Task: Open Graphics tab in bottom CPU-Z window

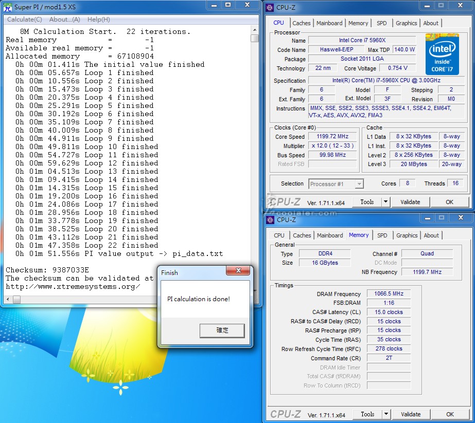Action: tap(407, 235)
